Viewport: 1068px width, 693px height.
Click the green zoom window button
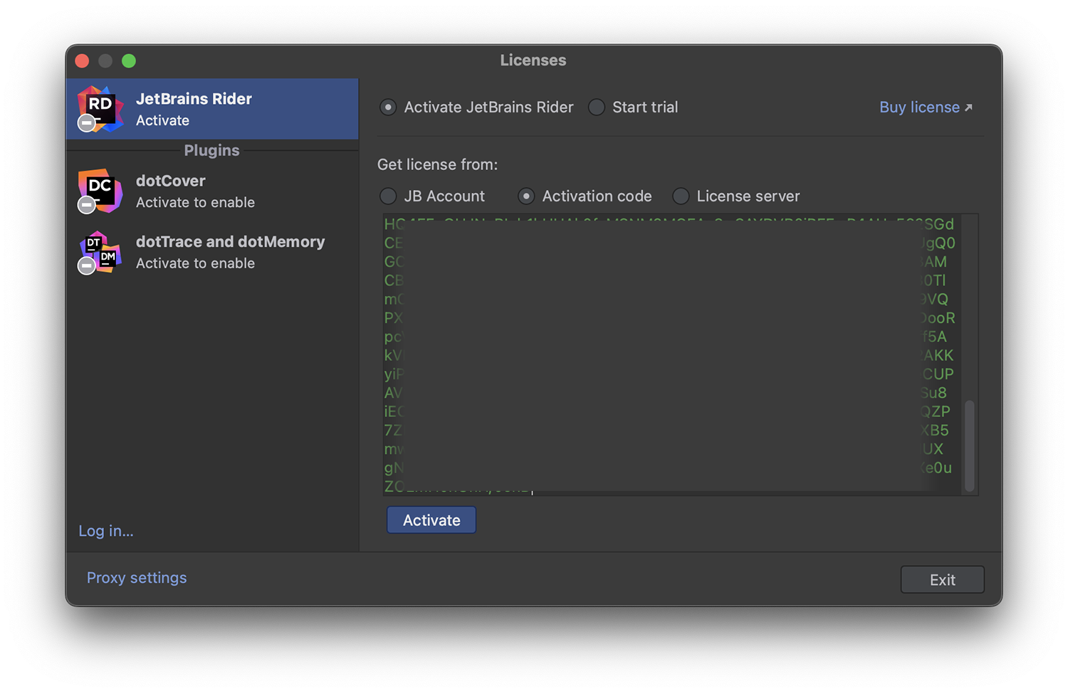tap(129, 60)
